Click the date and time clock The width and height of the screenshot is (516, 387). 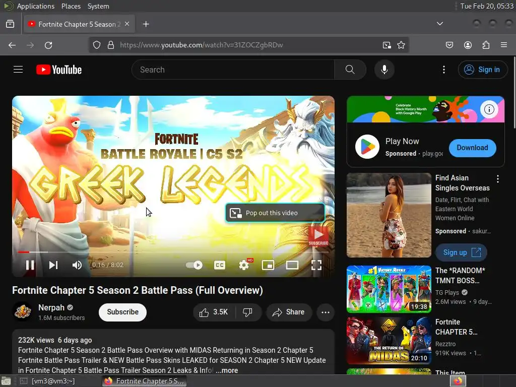[487, 6]
